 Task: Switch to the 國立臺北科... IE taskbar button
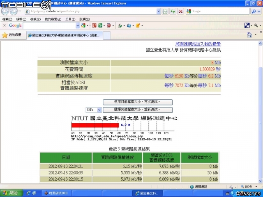tap(148, 193)
